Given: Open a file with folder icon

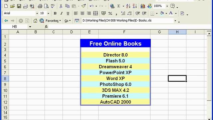Looking at the screenshot, I should pos(12,6).
